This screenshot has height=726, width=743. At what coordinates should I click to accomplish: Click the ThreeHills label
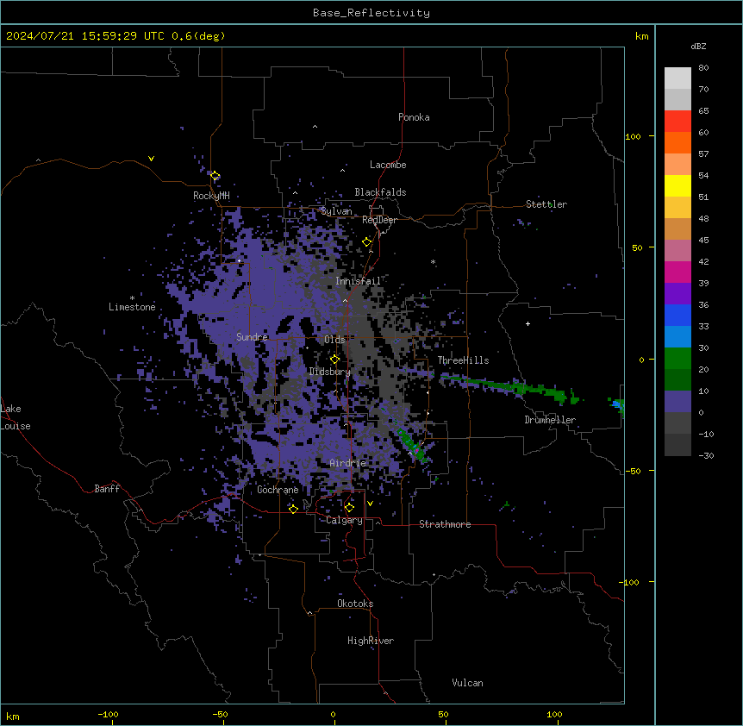click(463, 360)
